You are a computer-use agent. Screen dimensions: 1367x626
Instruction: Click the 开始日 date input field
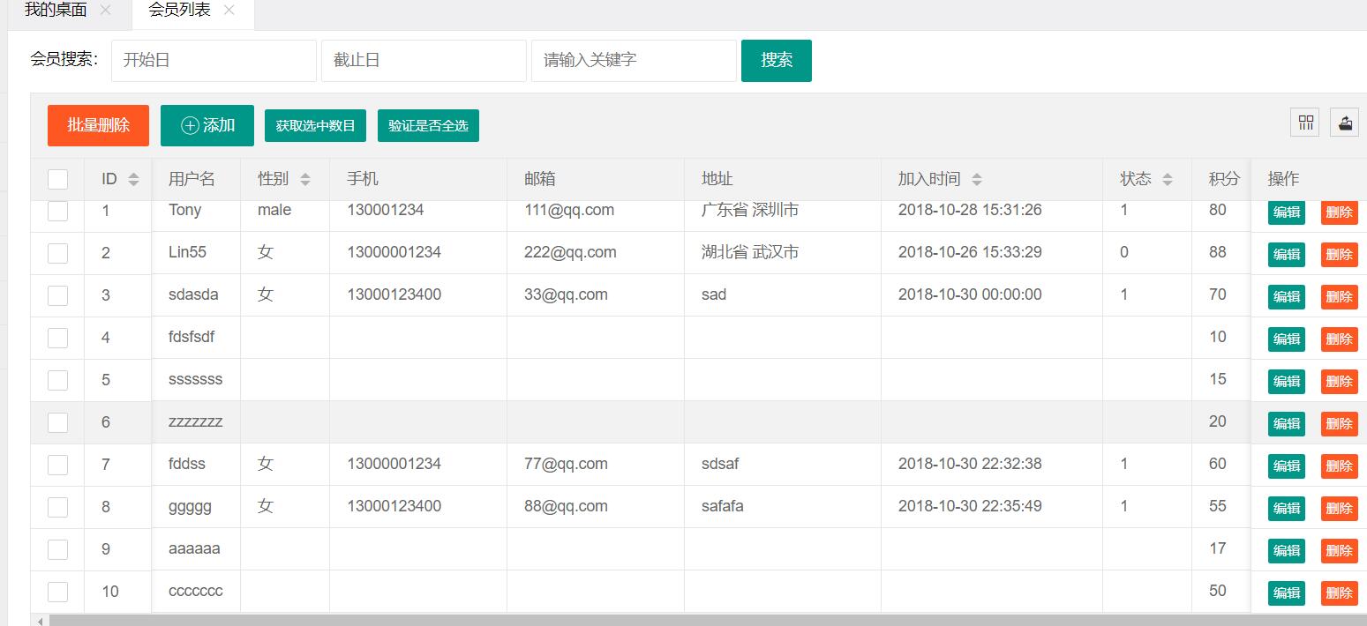pyautogui.click(x=214, y=60)
